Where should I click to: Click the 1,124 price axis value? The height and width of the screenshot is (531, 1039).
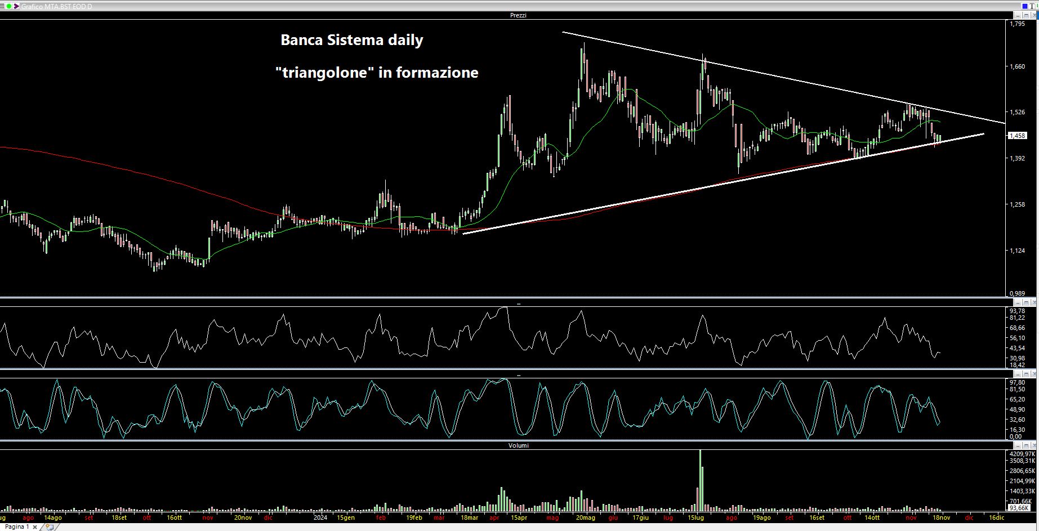(x=1018, y=251)
